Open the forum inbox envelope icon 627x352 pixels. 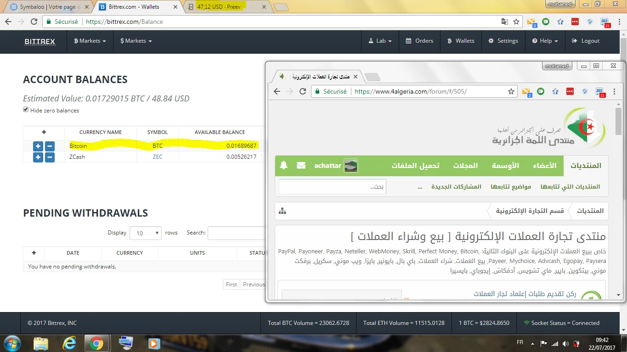[301, 165]
